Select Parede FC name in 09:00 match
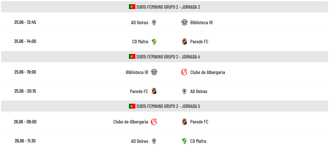 tap(199, 122)
